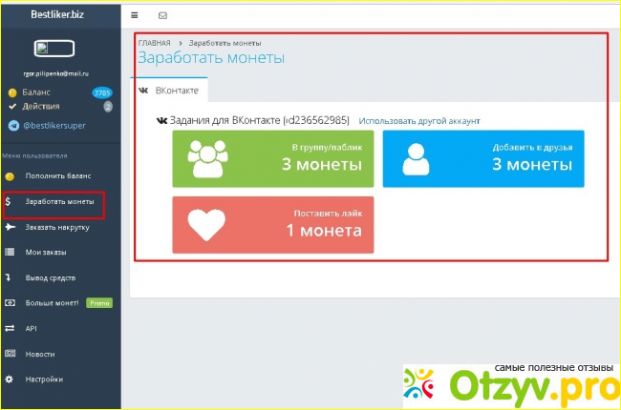
Task: Click the group people icon on green tile
Action: pos(207,158)
